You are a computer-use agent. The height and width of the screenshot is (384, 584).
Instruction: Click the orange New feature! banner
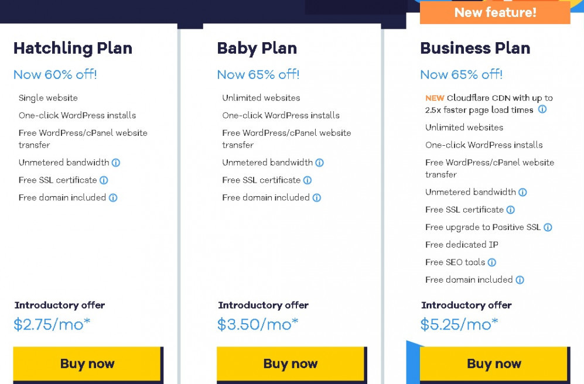pos(495,12)
